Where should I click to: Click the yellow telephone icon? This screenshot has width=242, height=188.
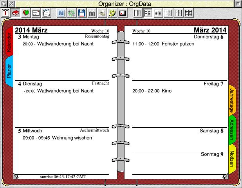coord(112,13)
